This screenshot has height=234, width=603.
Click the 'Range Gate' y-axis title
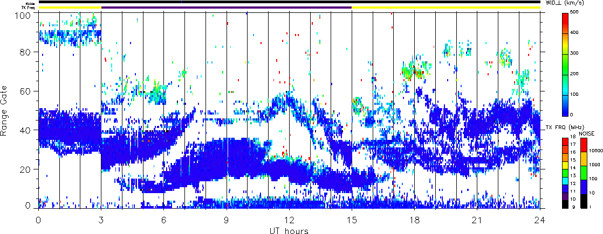click(x=4, y=110)
